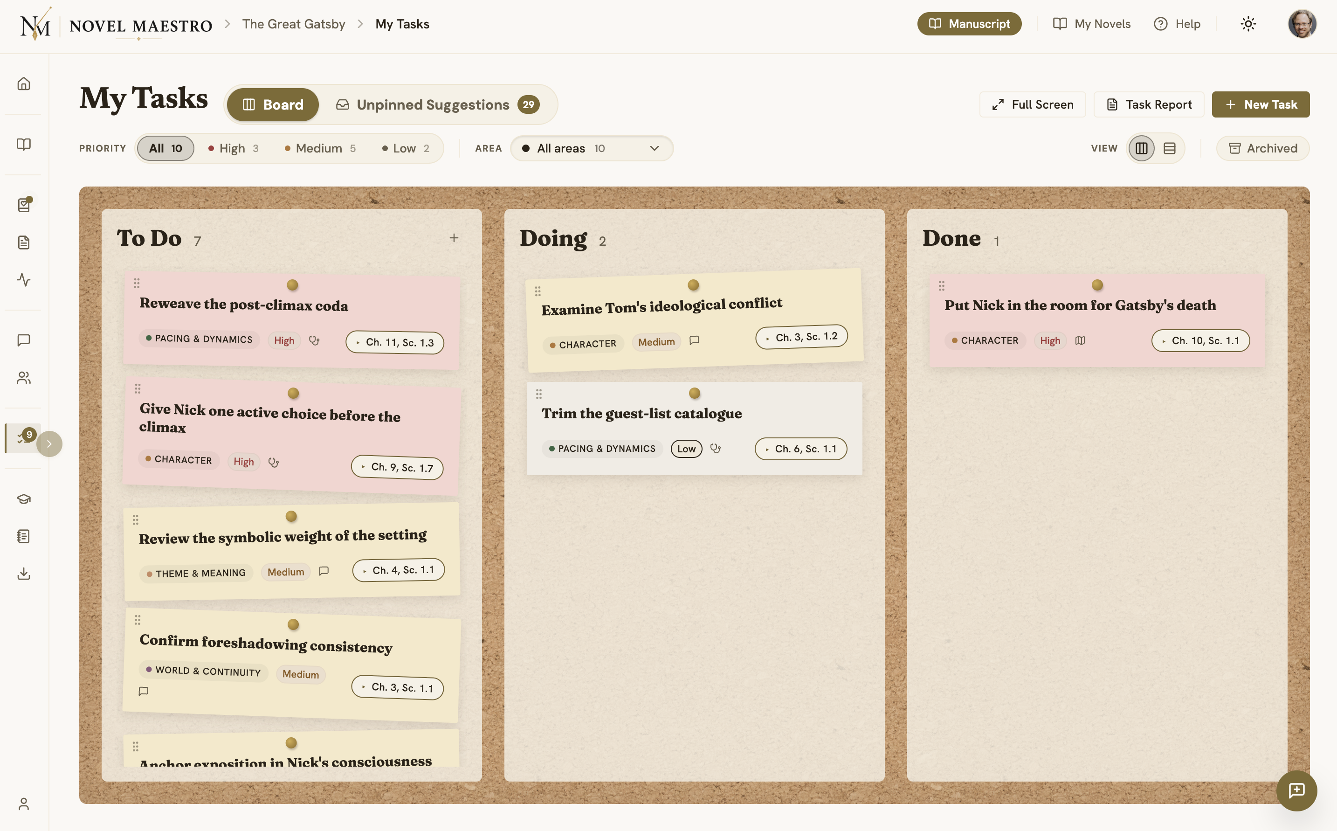The height and width of the screenshot is (831, 1337).
Task: Filter priority by High
Action: (234, 148)
